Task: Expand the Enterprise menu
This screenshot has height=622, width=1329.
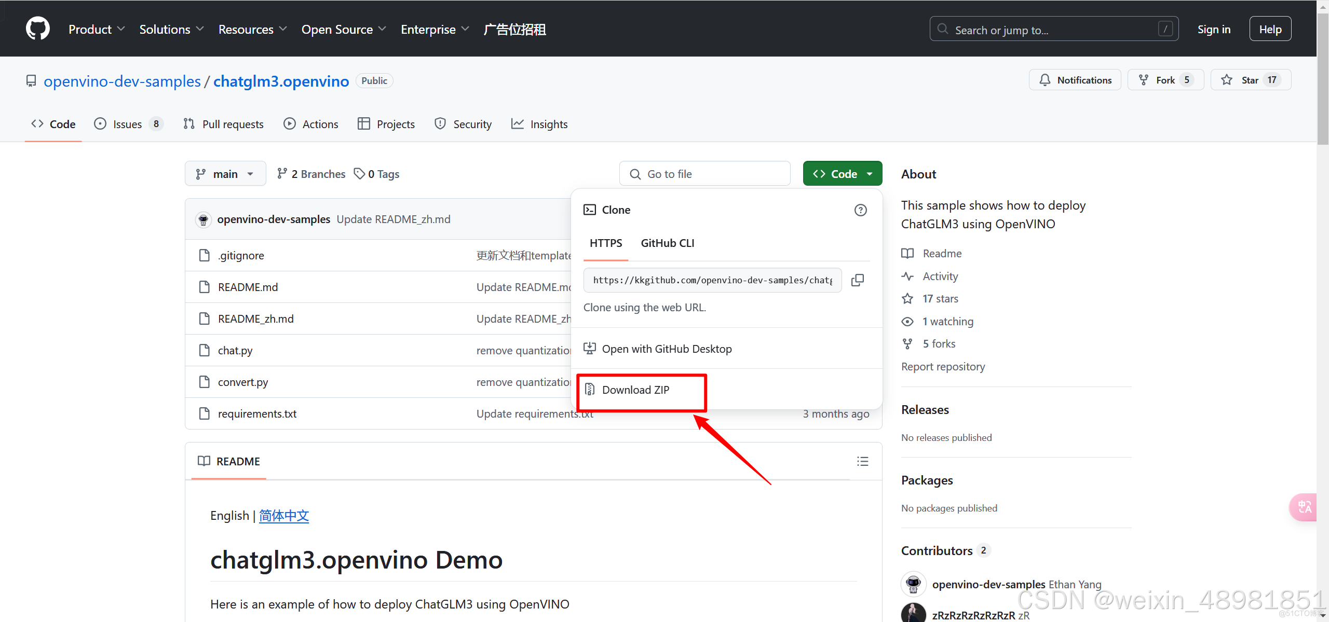Action: (x=435, y=29)
